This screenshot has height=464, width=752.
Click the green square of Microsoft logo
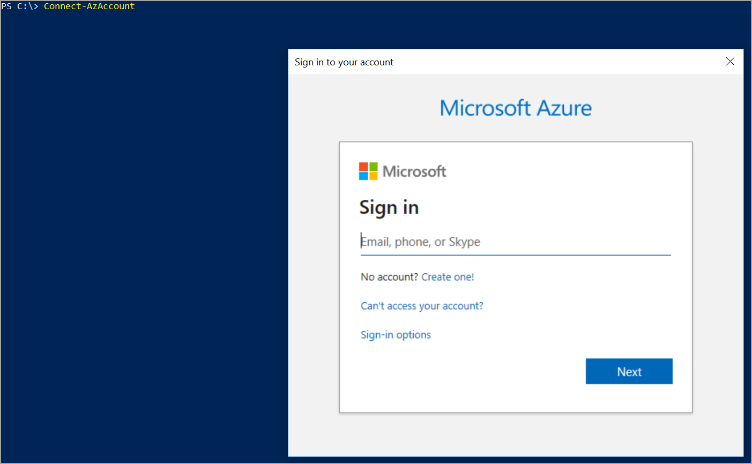point(373,167)
